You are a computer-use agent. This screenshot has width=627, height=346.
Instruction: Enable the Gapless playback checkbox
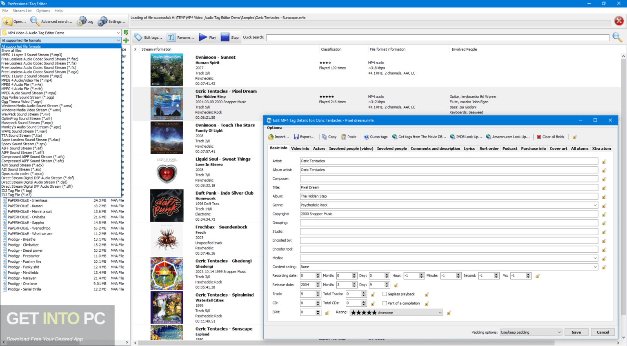(x=384, y=294)
